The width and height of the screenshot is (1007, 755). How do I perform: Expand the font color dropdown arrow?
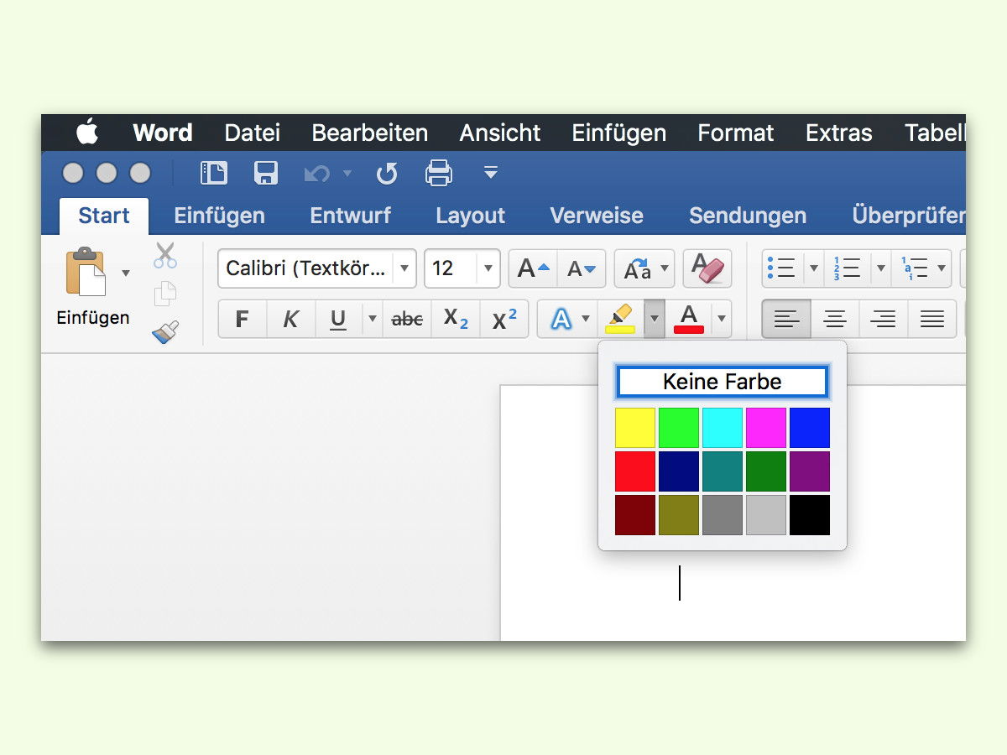click(x=722, y=319)
